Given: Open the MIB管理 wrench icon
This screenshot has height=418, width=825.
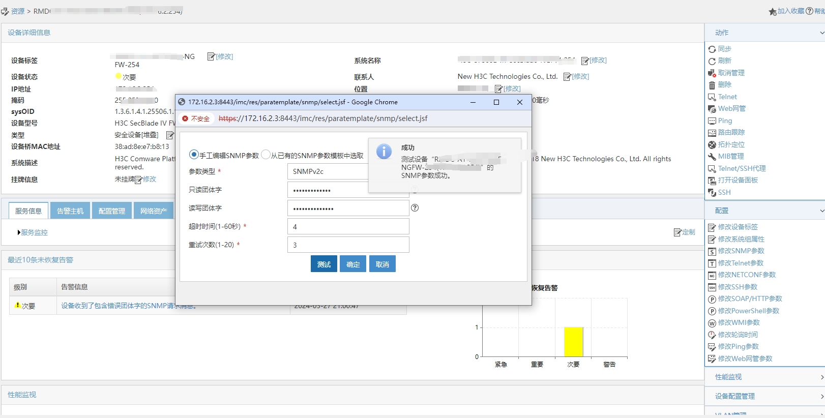Looking at the screenshot, I should pos(712,157).
